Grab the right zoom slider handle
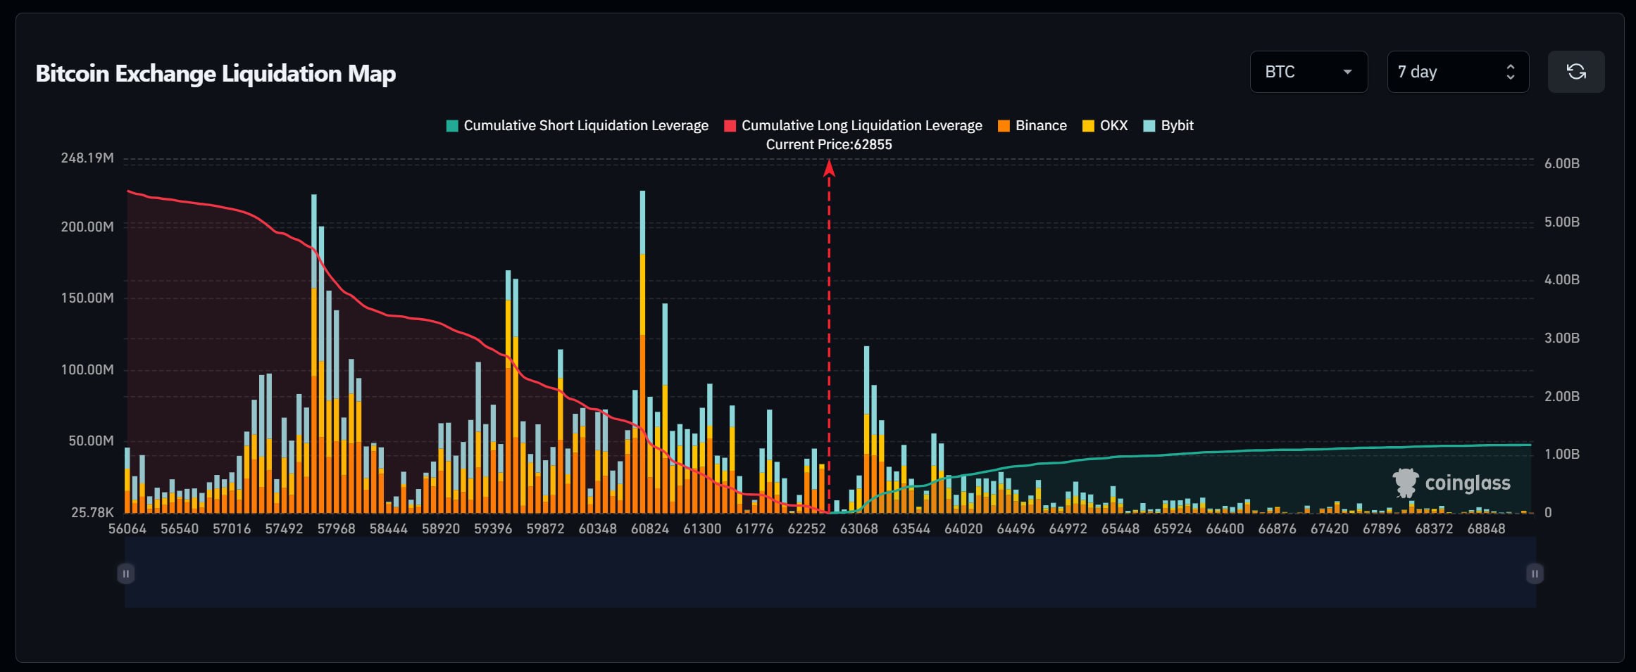The image size is (1636, 672). (1535, 573)
